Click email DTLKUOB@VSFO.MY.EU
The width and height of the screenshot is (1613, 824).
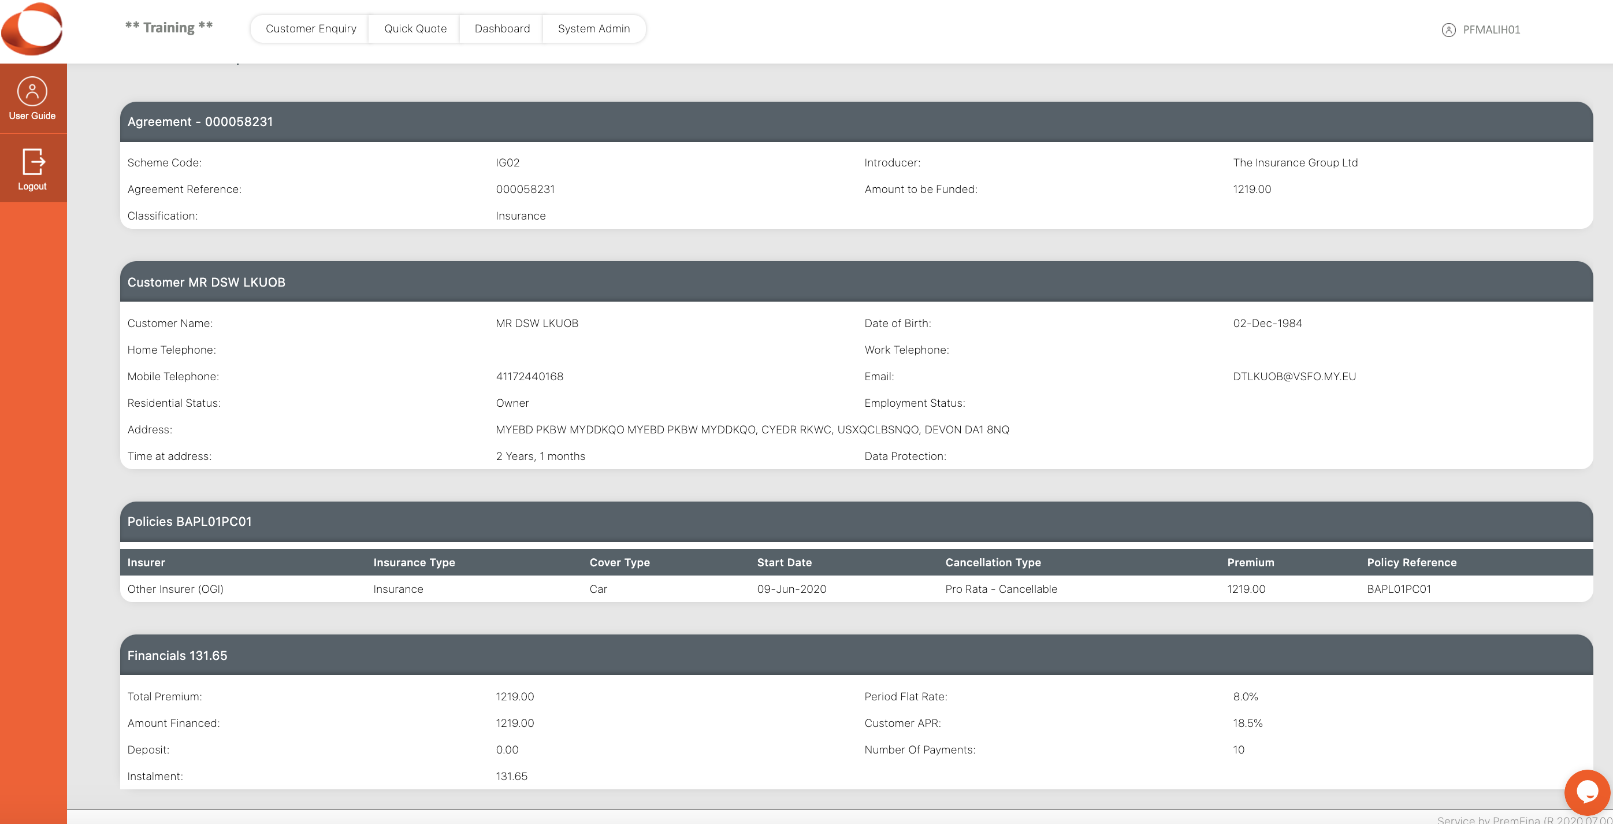(1294, 376)
